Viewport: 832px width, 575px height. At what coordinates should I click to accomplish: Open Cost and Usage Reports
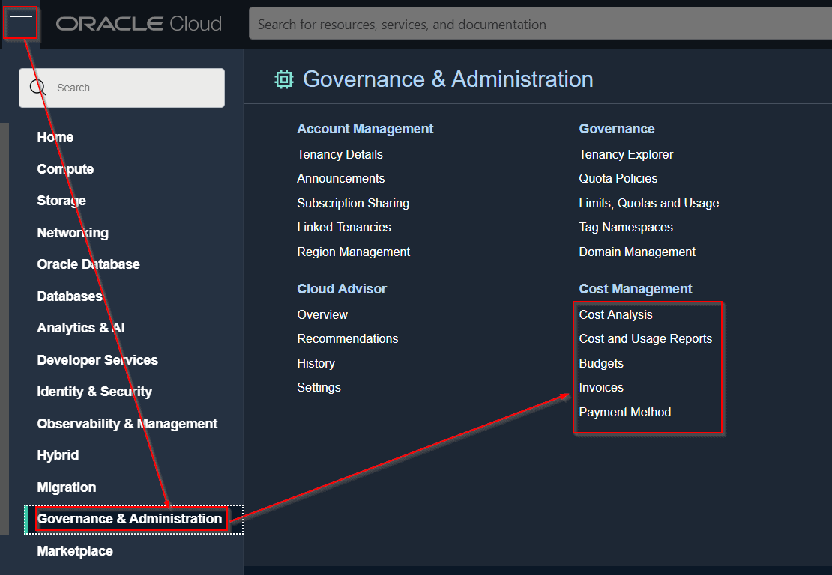click(645, 339)
